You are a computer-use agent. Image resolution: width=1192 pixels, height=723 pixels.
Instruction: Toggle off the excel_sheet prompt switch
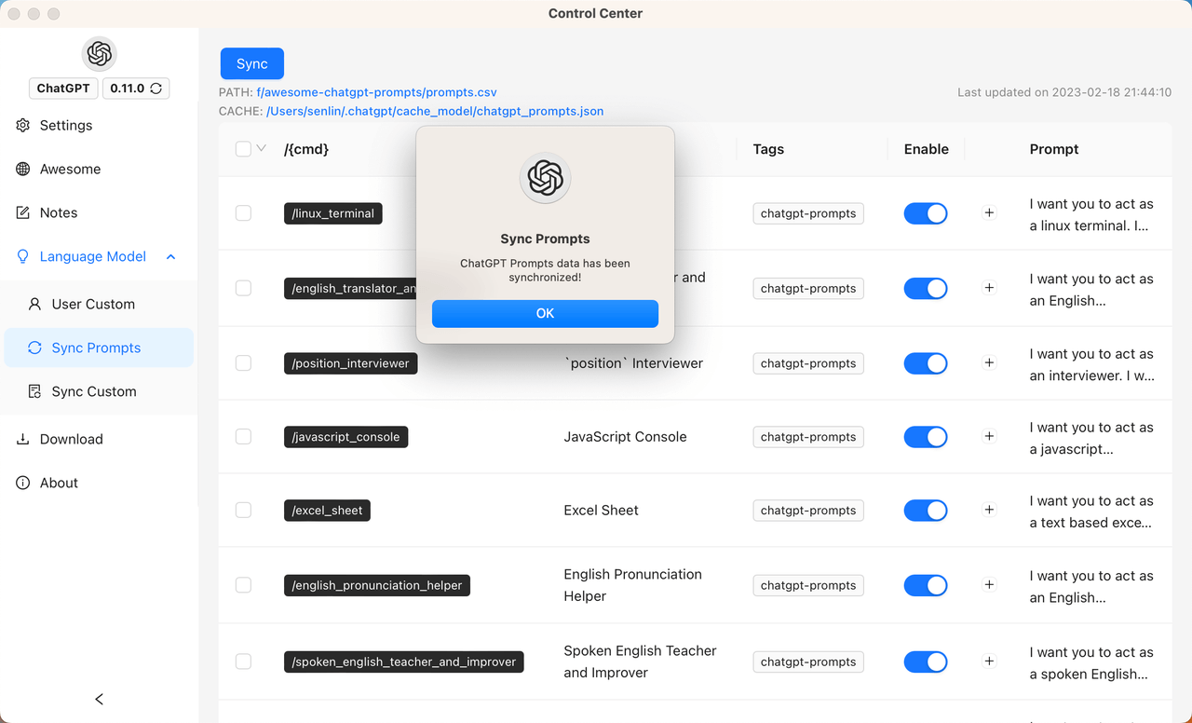(x=925, y=511)
